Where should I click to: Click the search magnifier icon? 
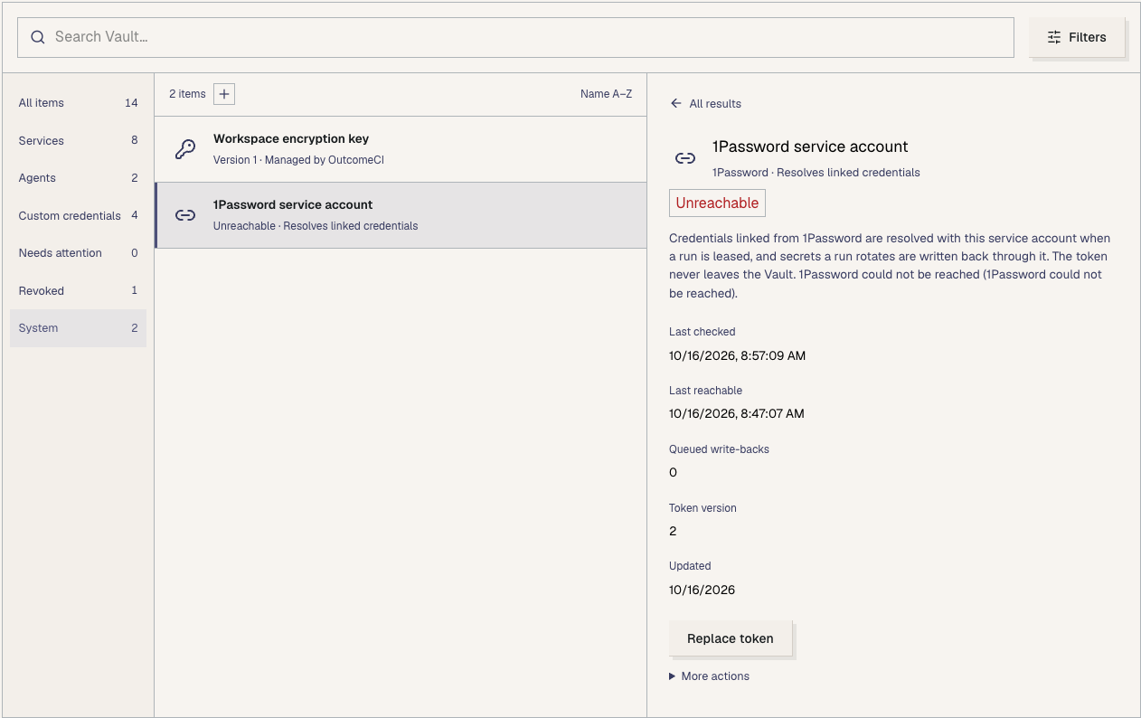tap(38, 37)
